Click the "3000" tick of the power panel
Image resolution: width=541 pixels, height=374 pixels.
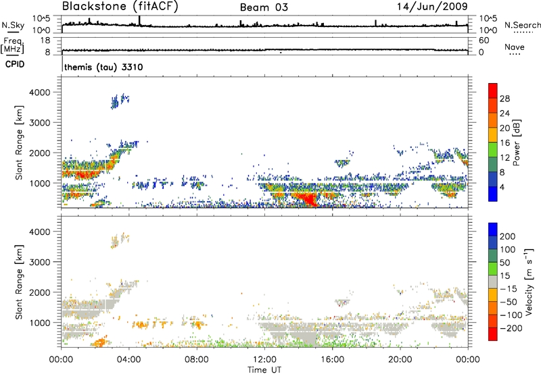click(39, 123)
